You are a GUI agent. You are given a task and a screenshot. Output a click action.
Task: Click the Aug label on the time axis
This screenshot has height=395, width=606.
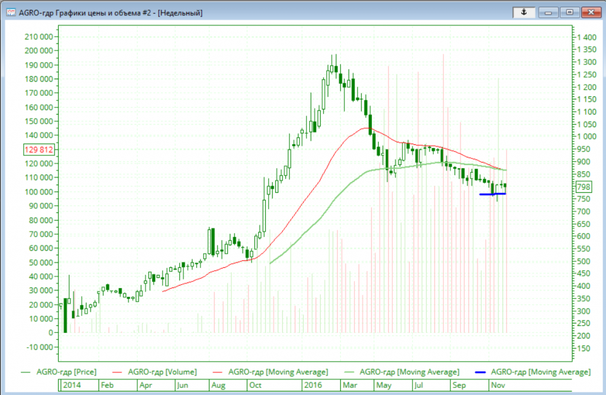point(218,386)
